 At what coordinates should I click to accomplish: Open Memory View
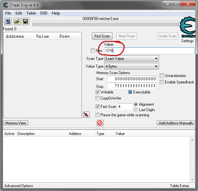(16, 123)
